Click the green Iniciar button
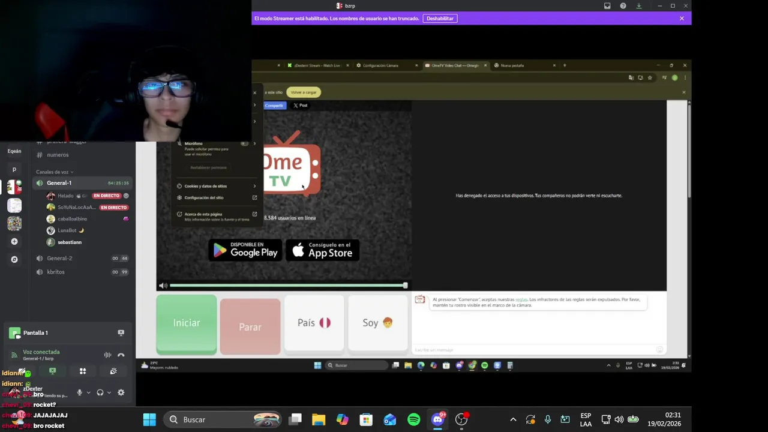Screen dimensions: 768x432 point(187,324)
